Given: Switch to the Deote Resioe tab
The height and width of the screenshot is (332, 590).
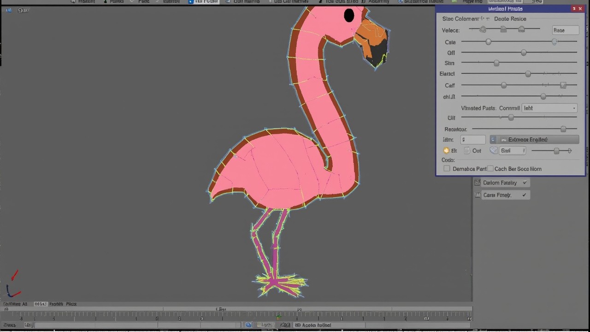Looking at the screenshot, I should click(510, 19).
